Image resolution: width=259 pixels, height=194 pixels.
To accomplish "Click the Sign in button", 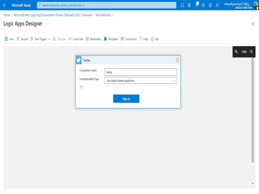I will [x=126, y=99].
